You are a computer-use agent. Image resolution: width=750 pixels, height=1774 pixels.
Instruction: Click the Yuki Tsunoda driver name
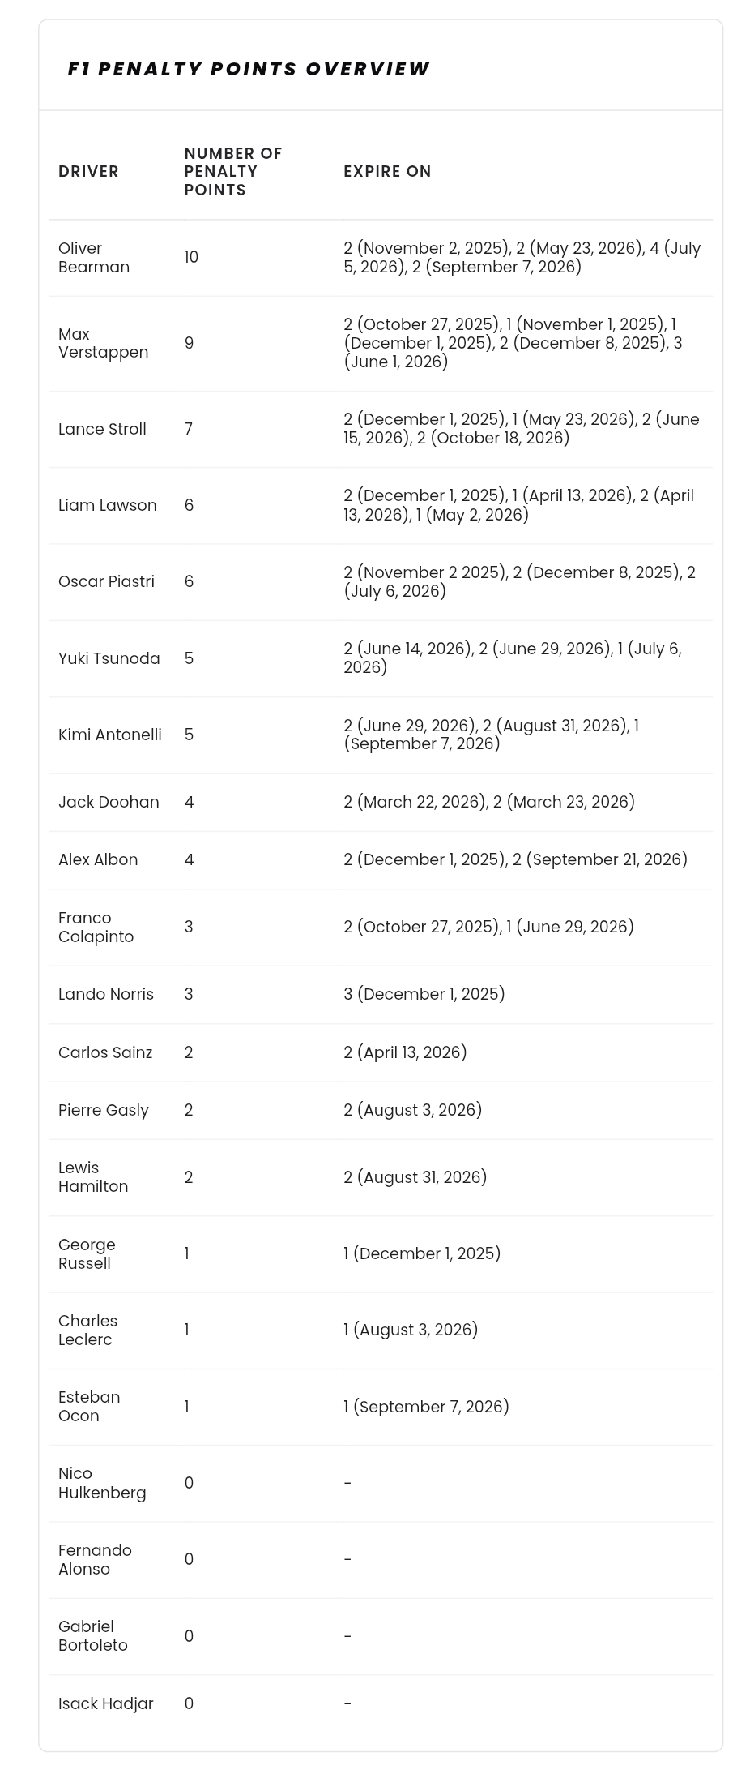coord(109,658)
